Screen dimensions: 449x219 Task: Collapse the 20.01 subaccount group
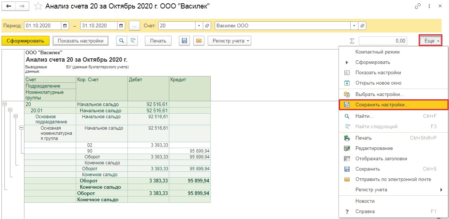[x=10, y=110]
